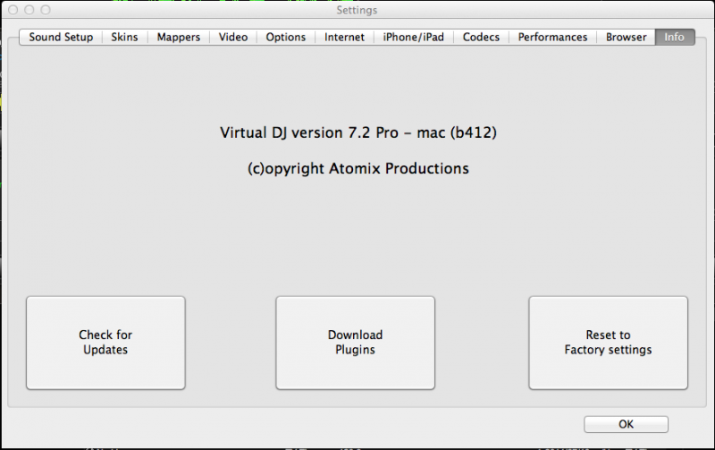Switch to the Sound Setup tab
The width and height of the screenshot is (715, 450).
(x=61, y=37)
